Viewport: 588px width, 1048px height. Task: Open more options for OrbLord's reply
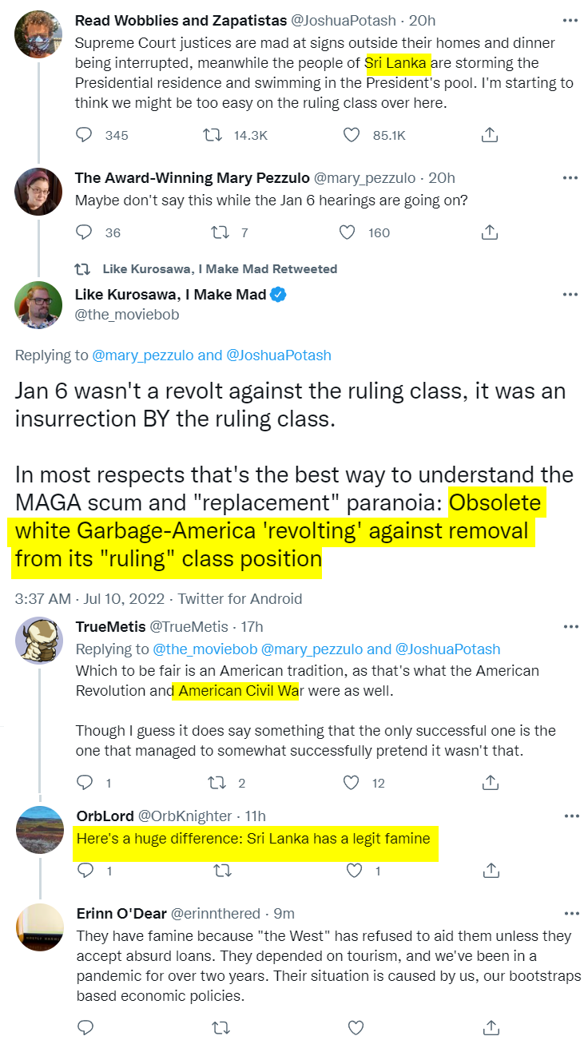(x=570, y=816)
